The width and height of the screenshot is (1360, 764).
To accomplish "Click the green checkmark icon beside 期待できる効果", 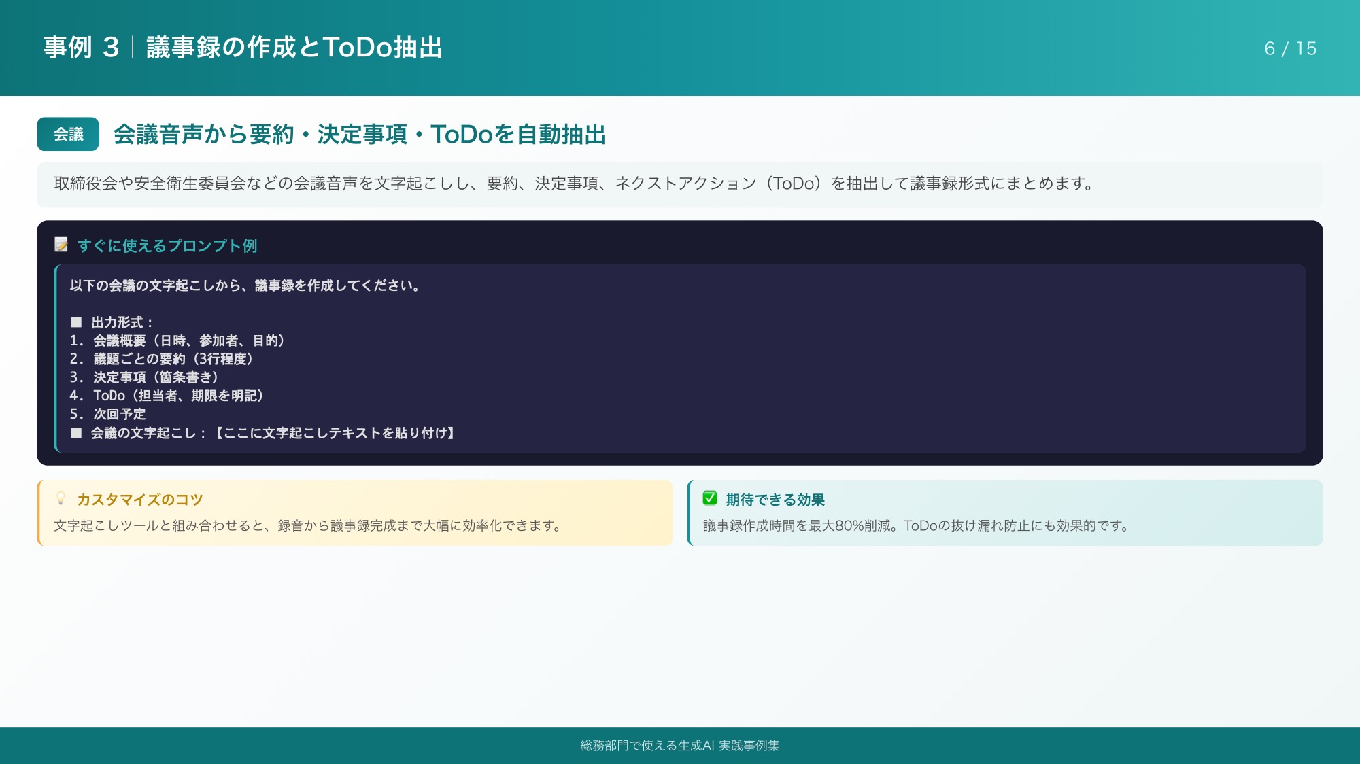I will point(710,498).
